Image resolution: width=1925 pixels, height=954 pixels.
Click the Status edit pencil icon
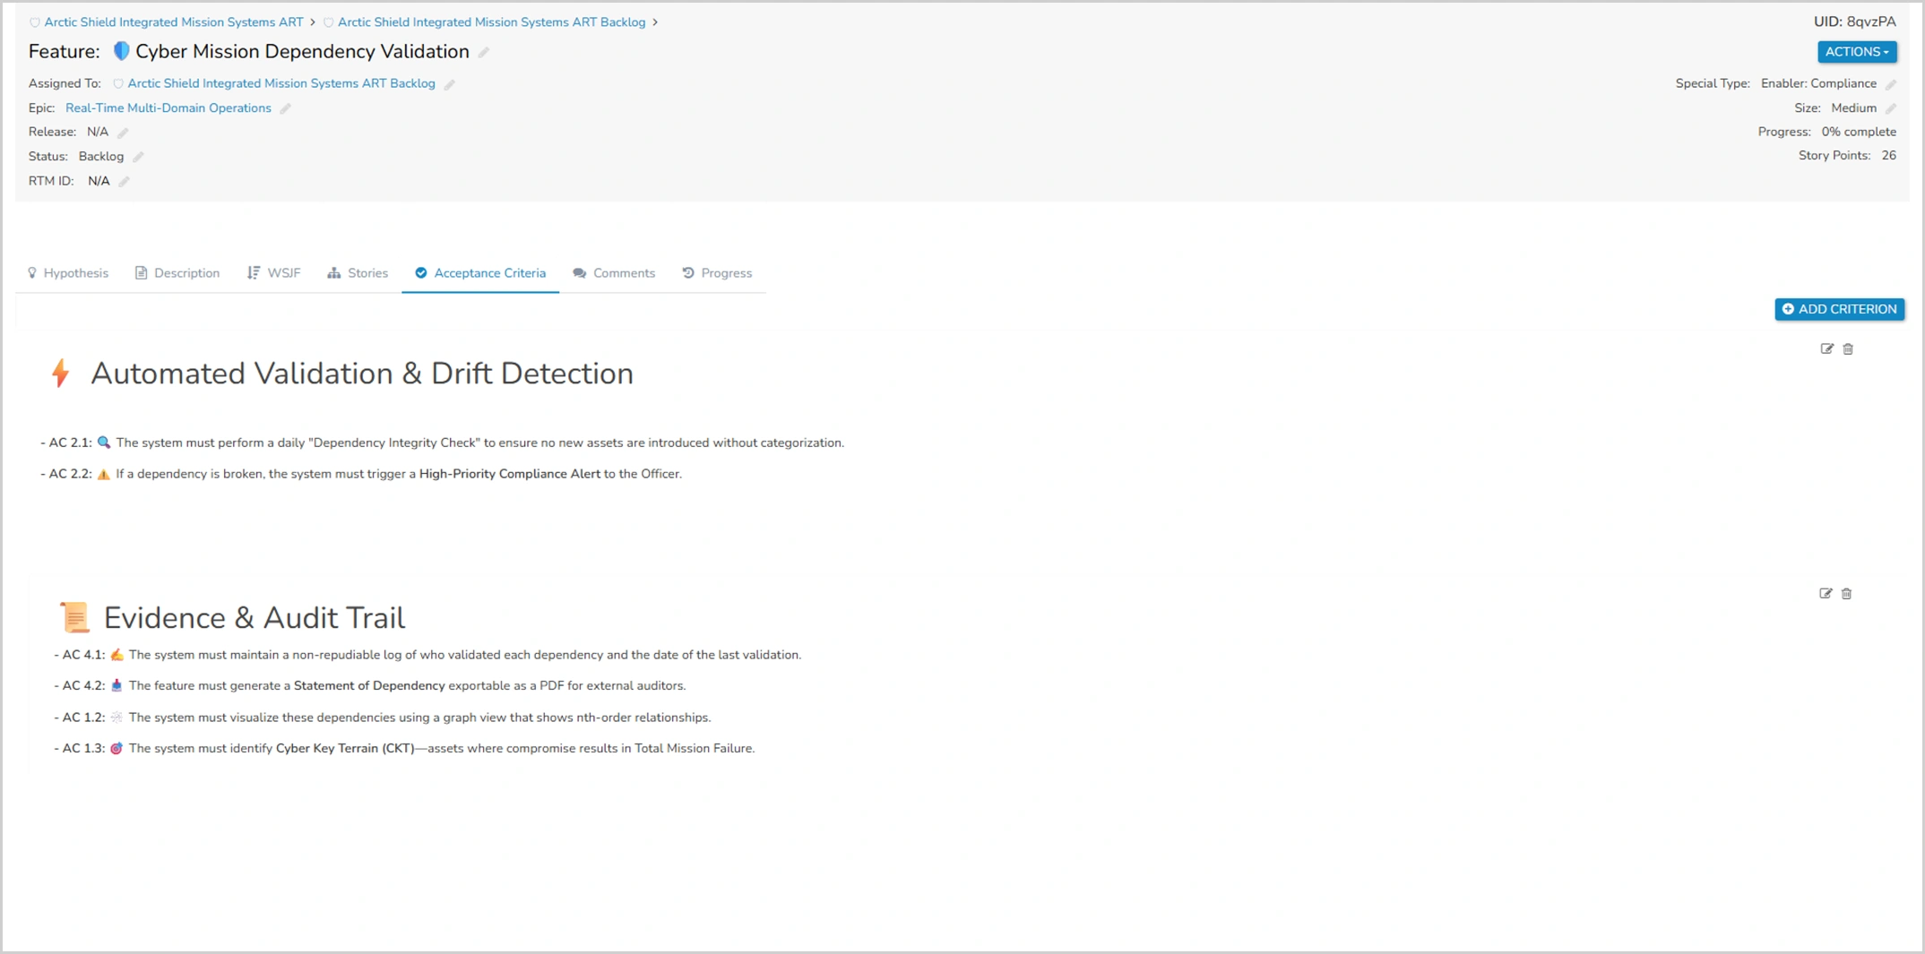(x=139, y=157)
